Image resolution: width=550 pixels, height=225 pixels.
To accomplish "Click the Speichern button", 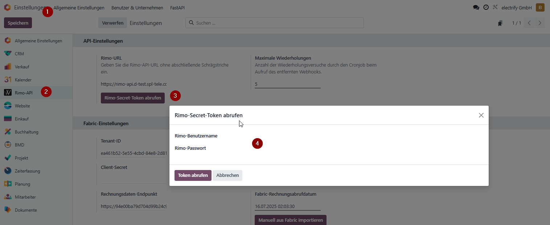I will pos(18,23).
